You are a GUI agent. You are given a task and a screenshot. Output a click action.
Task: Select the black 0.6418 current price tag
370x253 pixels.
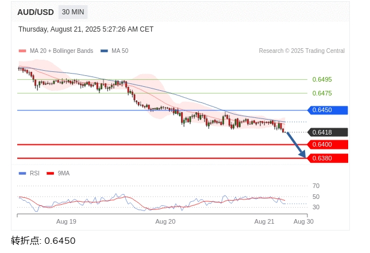tap(327, 132)
